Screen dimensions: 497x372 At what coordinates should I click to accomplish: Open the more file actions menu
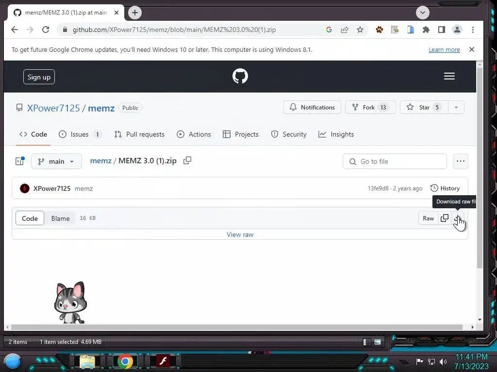[460, 161]
